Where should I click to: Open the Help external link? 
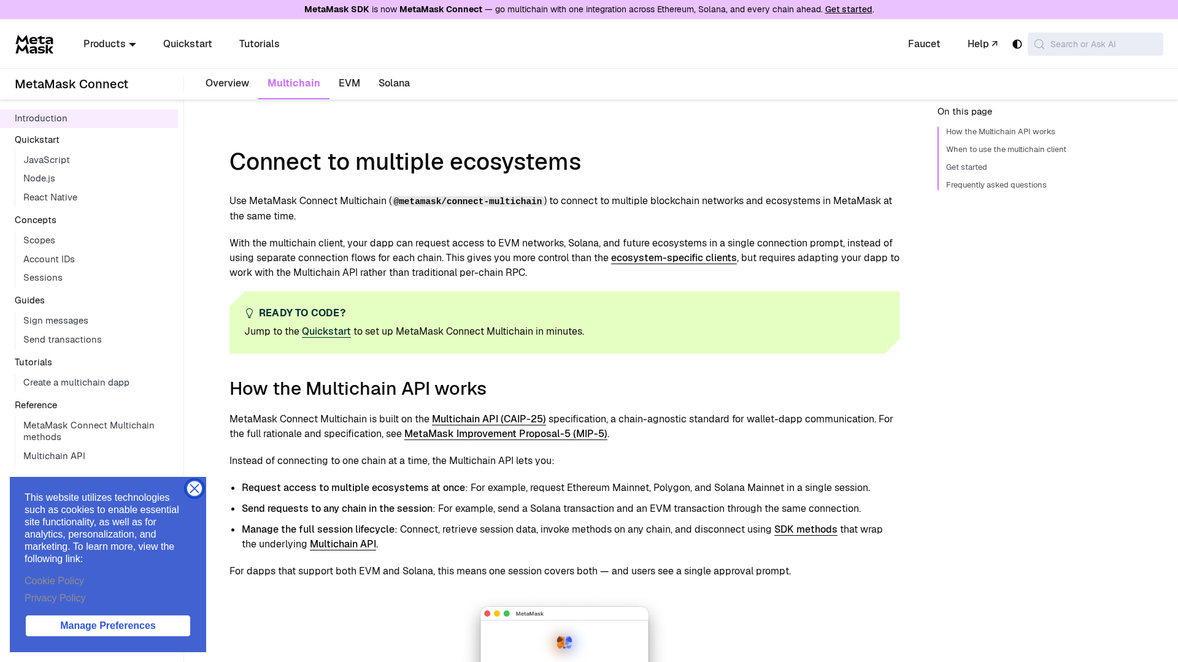tap(983, 44)
